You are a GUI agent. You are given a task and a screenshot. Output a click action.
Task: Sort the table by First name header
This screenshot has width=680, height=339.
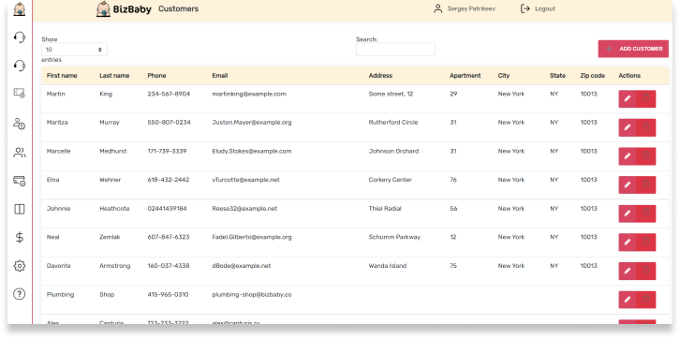pos(62,76)
